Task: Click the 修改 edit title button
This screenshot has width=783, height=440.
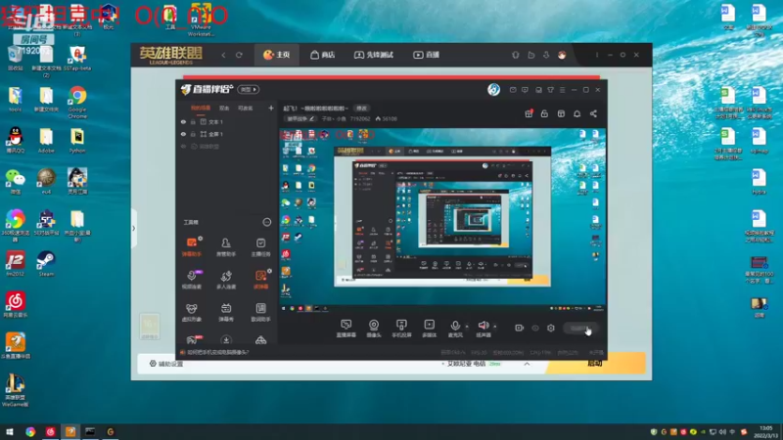Action: point(361,109)
